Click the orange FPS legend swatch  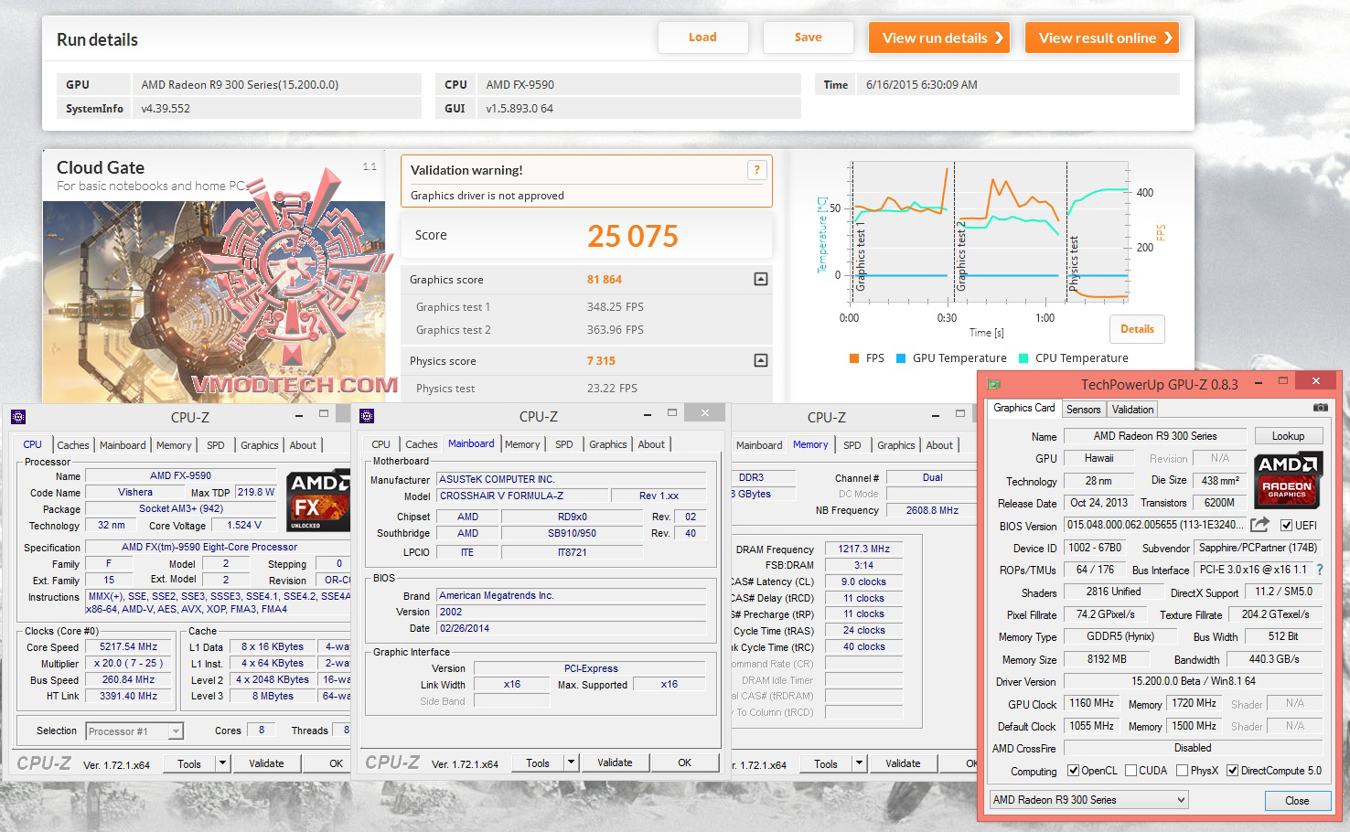(853, 358)
